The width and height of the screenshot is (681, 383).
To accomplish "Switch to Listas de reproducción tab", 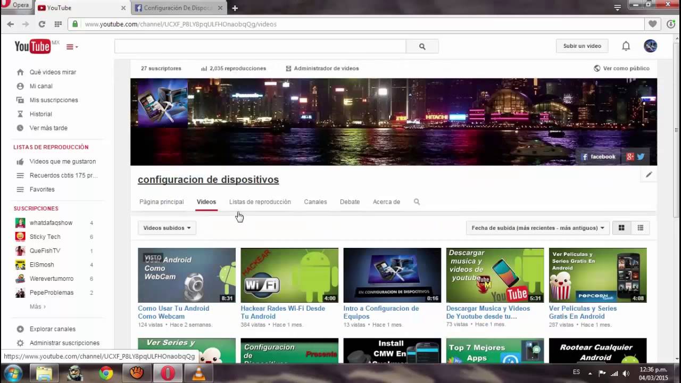I will coord(260,202).
